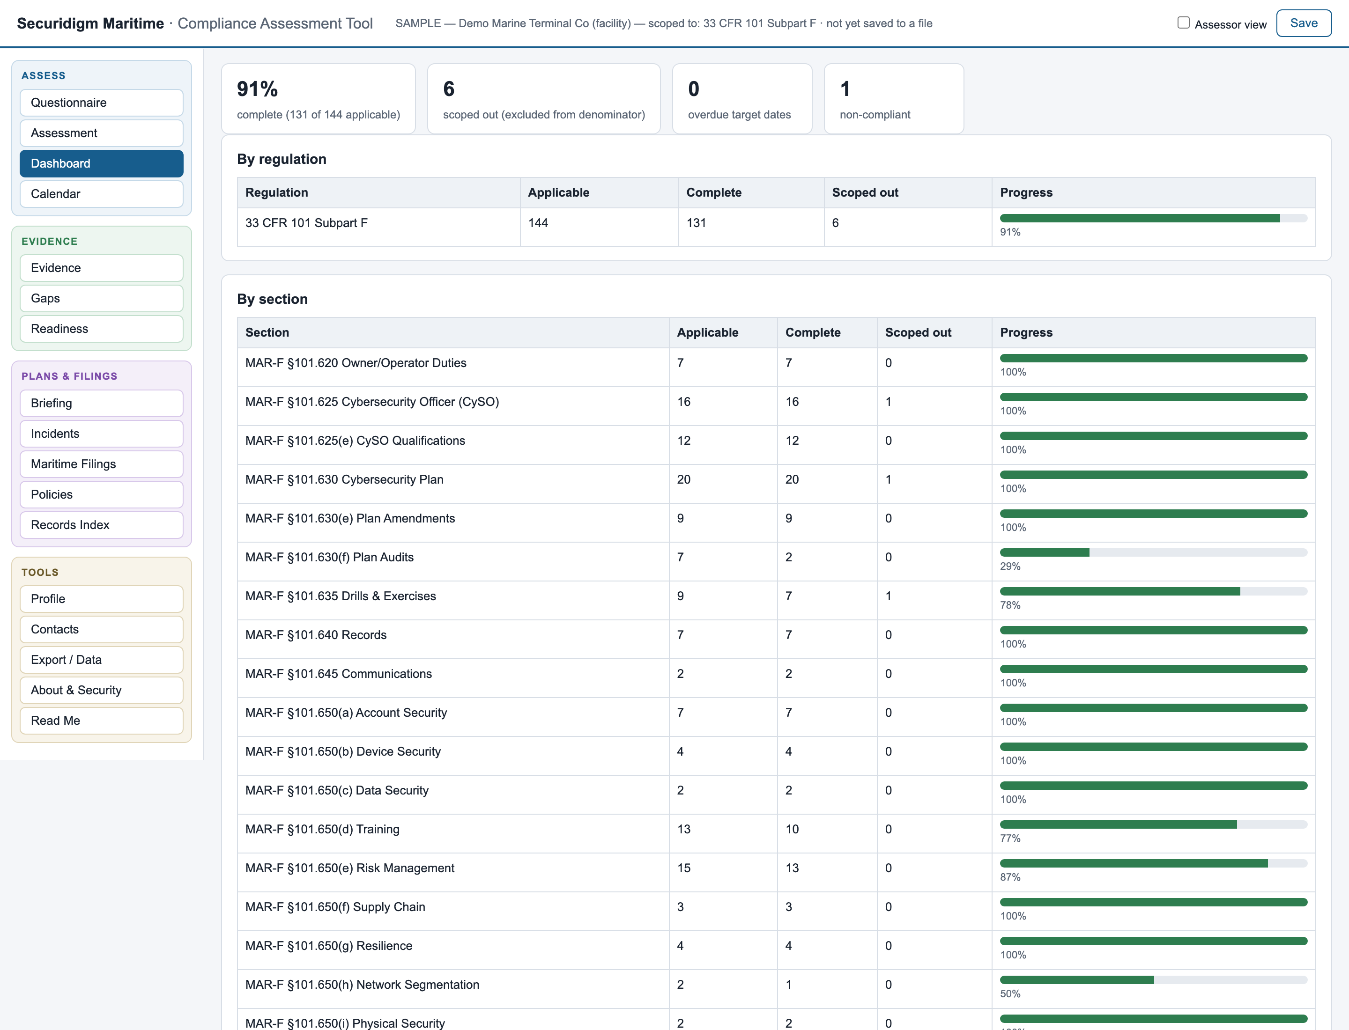Screen dimensions: 1349x1030
Task: Click 'MAR-F §101.650(b) Device Security' row
Action: point(776,756)
